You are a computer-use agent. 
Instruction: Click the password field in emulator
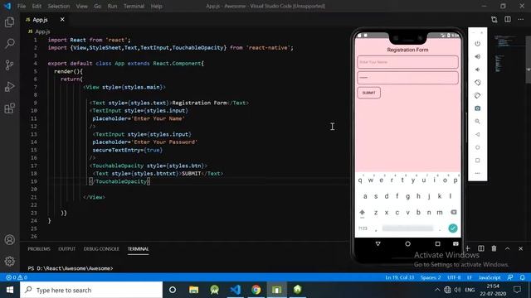click(x=407, y=78)
